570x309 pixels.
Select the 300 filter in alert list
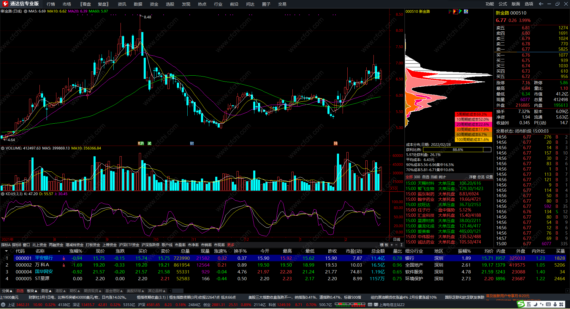[417, 177]
